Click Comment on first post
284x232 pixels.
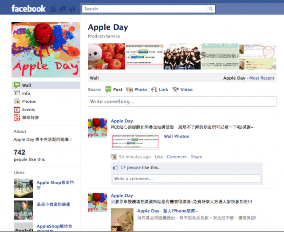177,157
